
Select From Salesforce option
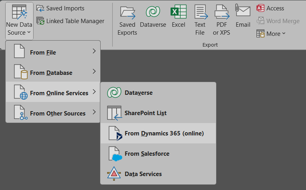(x=147, y=154)
